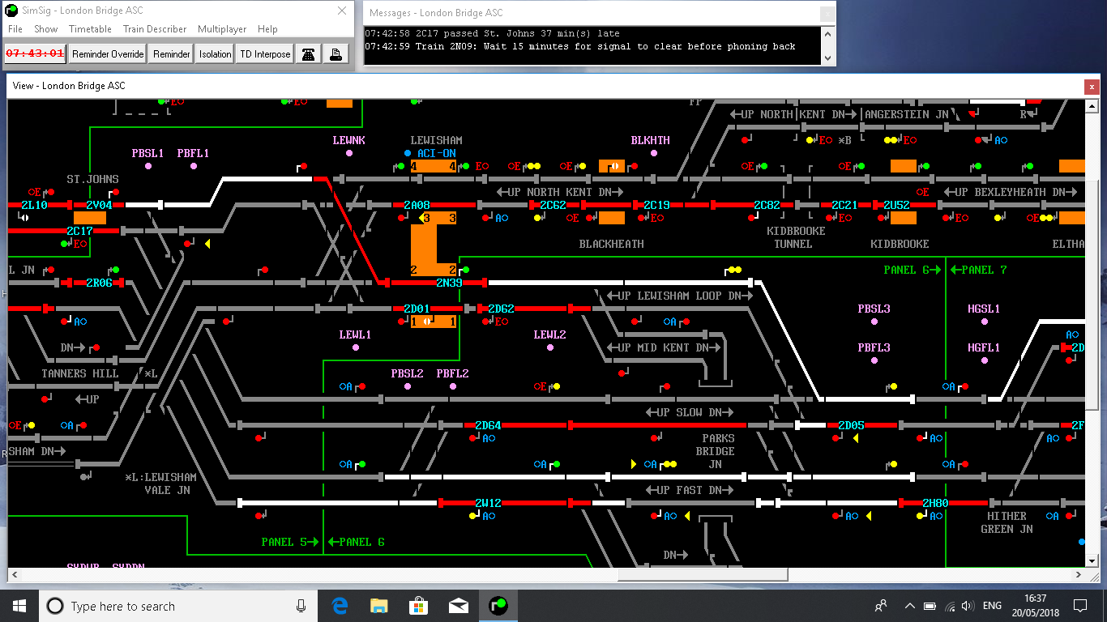Open the Timetable menu
The height and width of the screenshot is (622, 1107).
[x=90, y=29]
